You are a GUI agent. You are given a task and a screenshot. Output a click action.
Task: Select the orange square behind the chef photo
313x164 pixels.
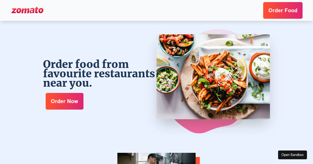(x=198, y=160)
